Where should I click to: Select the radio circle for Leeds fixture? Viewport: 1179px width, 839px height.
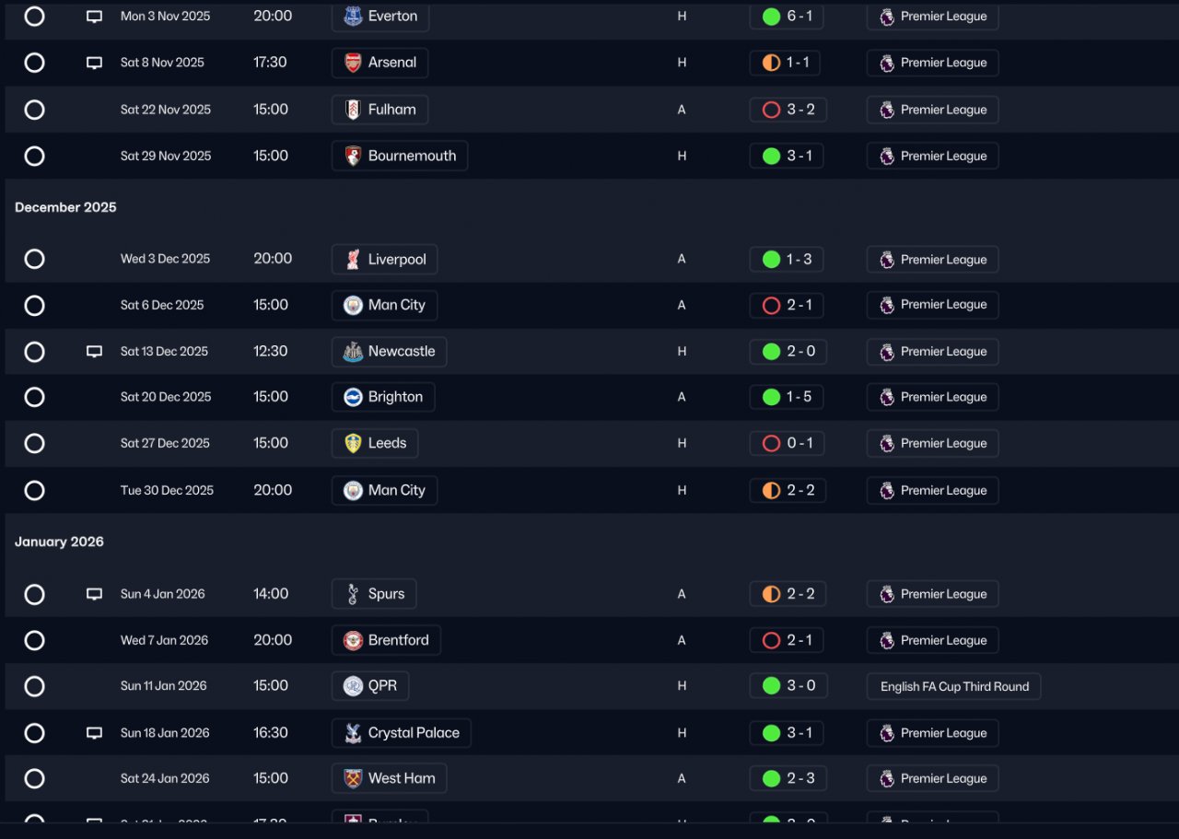(34, 444)
